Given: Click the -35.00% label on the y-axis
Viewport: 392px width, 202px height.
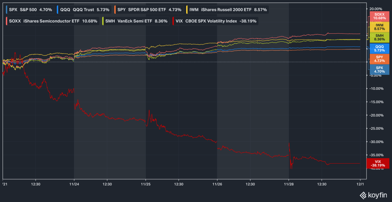Looking at the screenshot, I should tap(376, 155).
